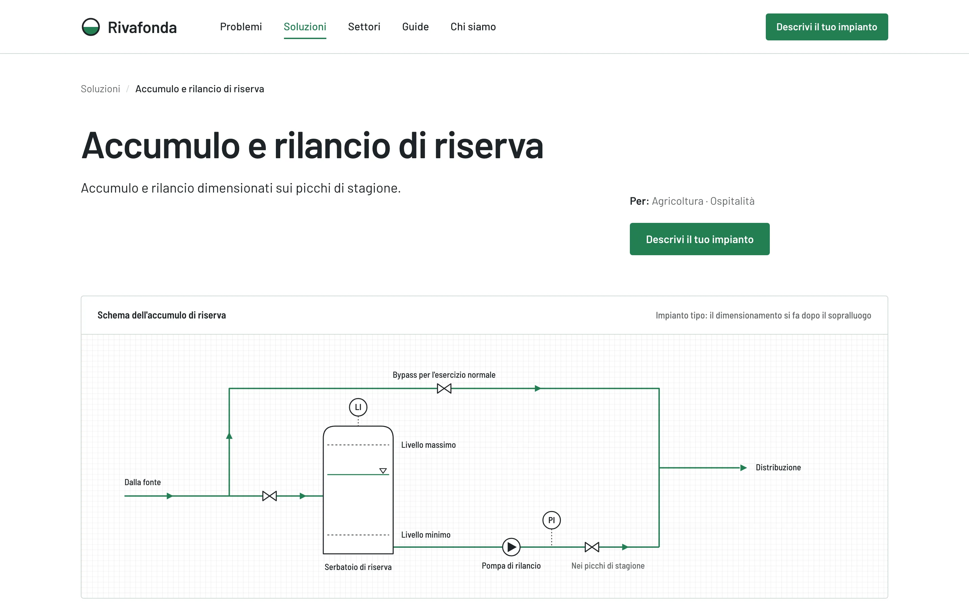Screen dimensions: 969x606
Task: Click subtitle about picchi di stagione
Action: [241, 188]
